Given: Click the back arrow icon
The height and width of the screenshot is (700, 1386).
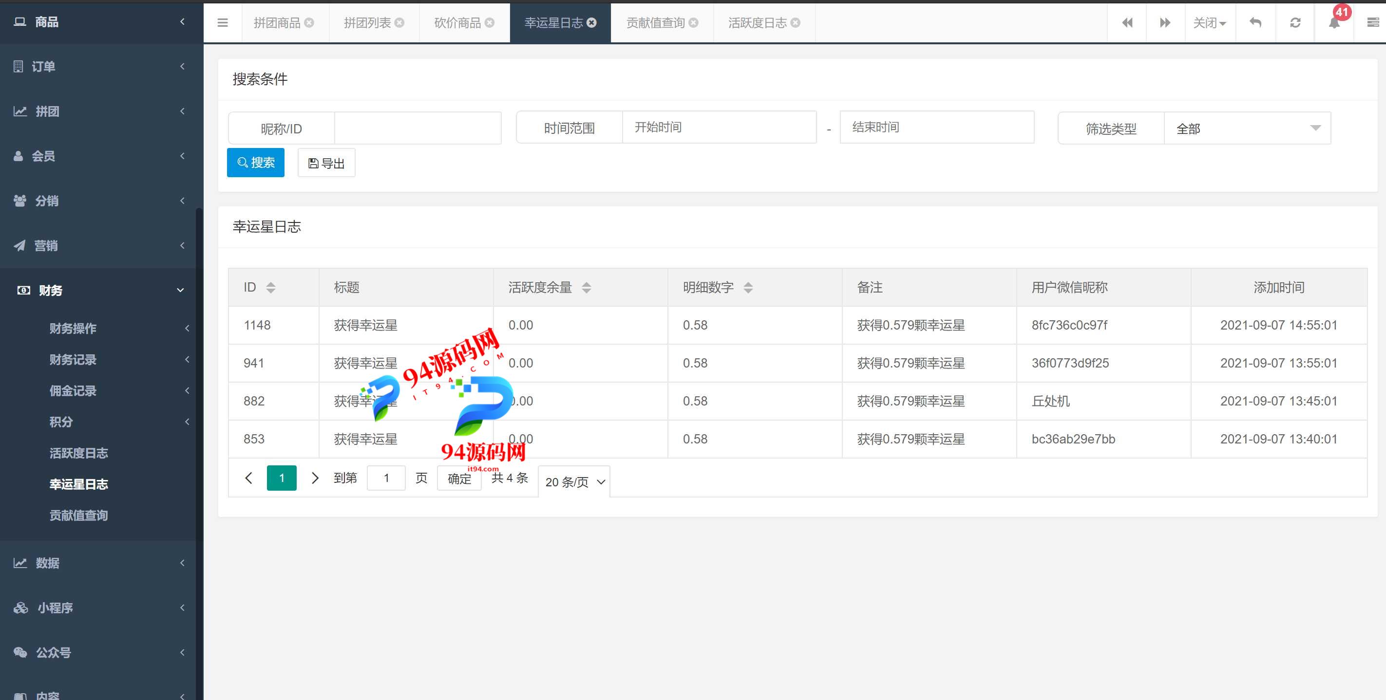Looking at the screenshot, I should pos(1255,22).
